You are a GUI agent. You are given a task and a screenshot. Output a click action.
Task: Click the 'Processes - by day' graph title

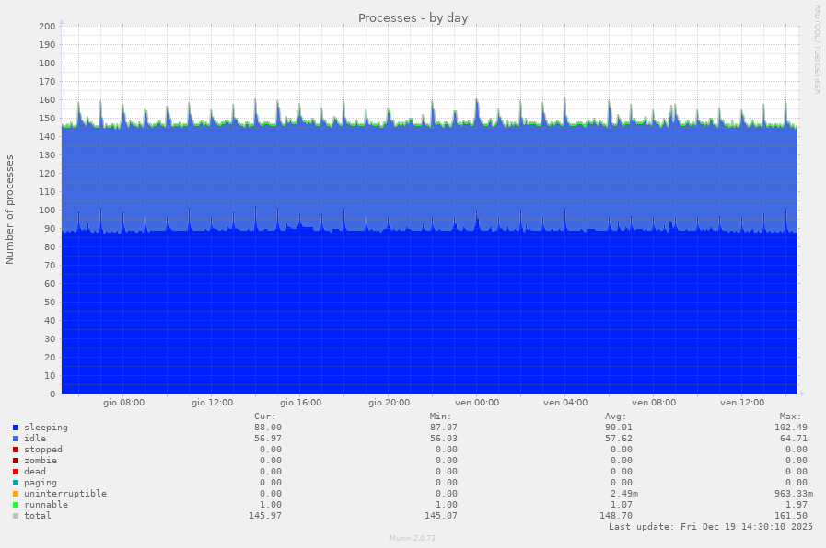click(413, 18)
